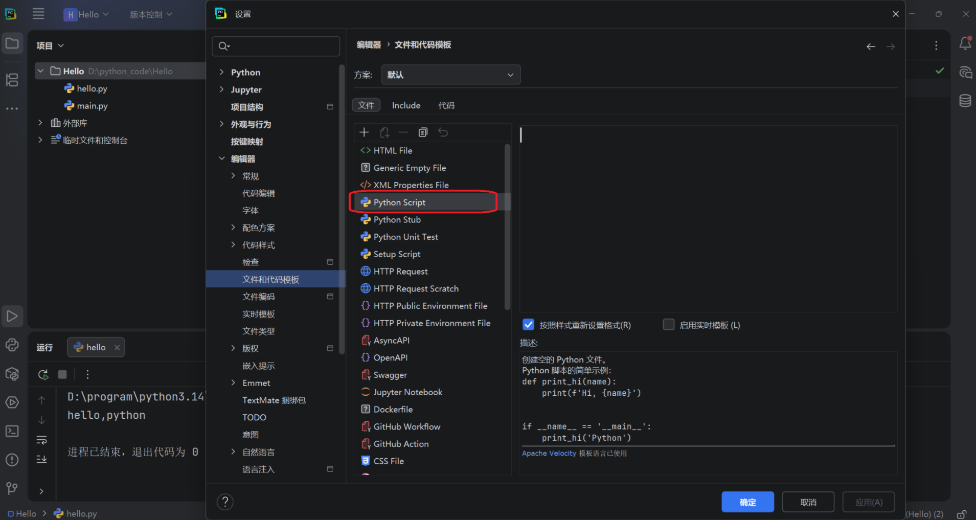Image resolution: width=976 pixels, height=520 pixels.
Task: Click the forward arrow in settings header
Action: pos(891,47)
